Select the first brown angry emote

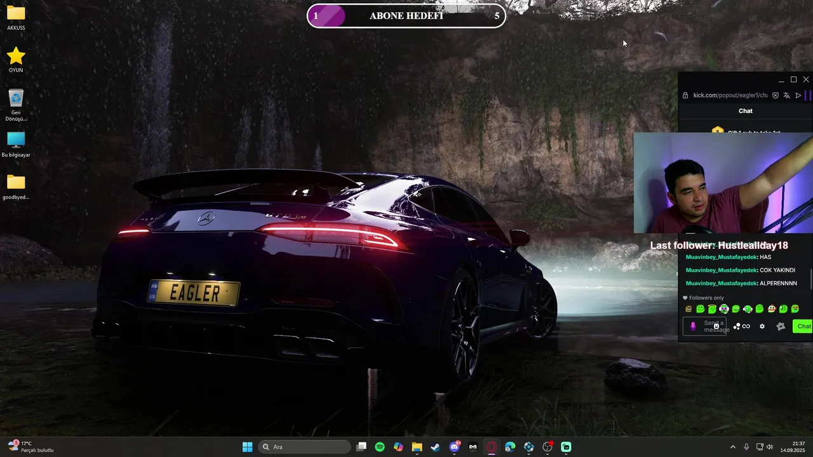(x=689, y=309)
